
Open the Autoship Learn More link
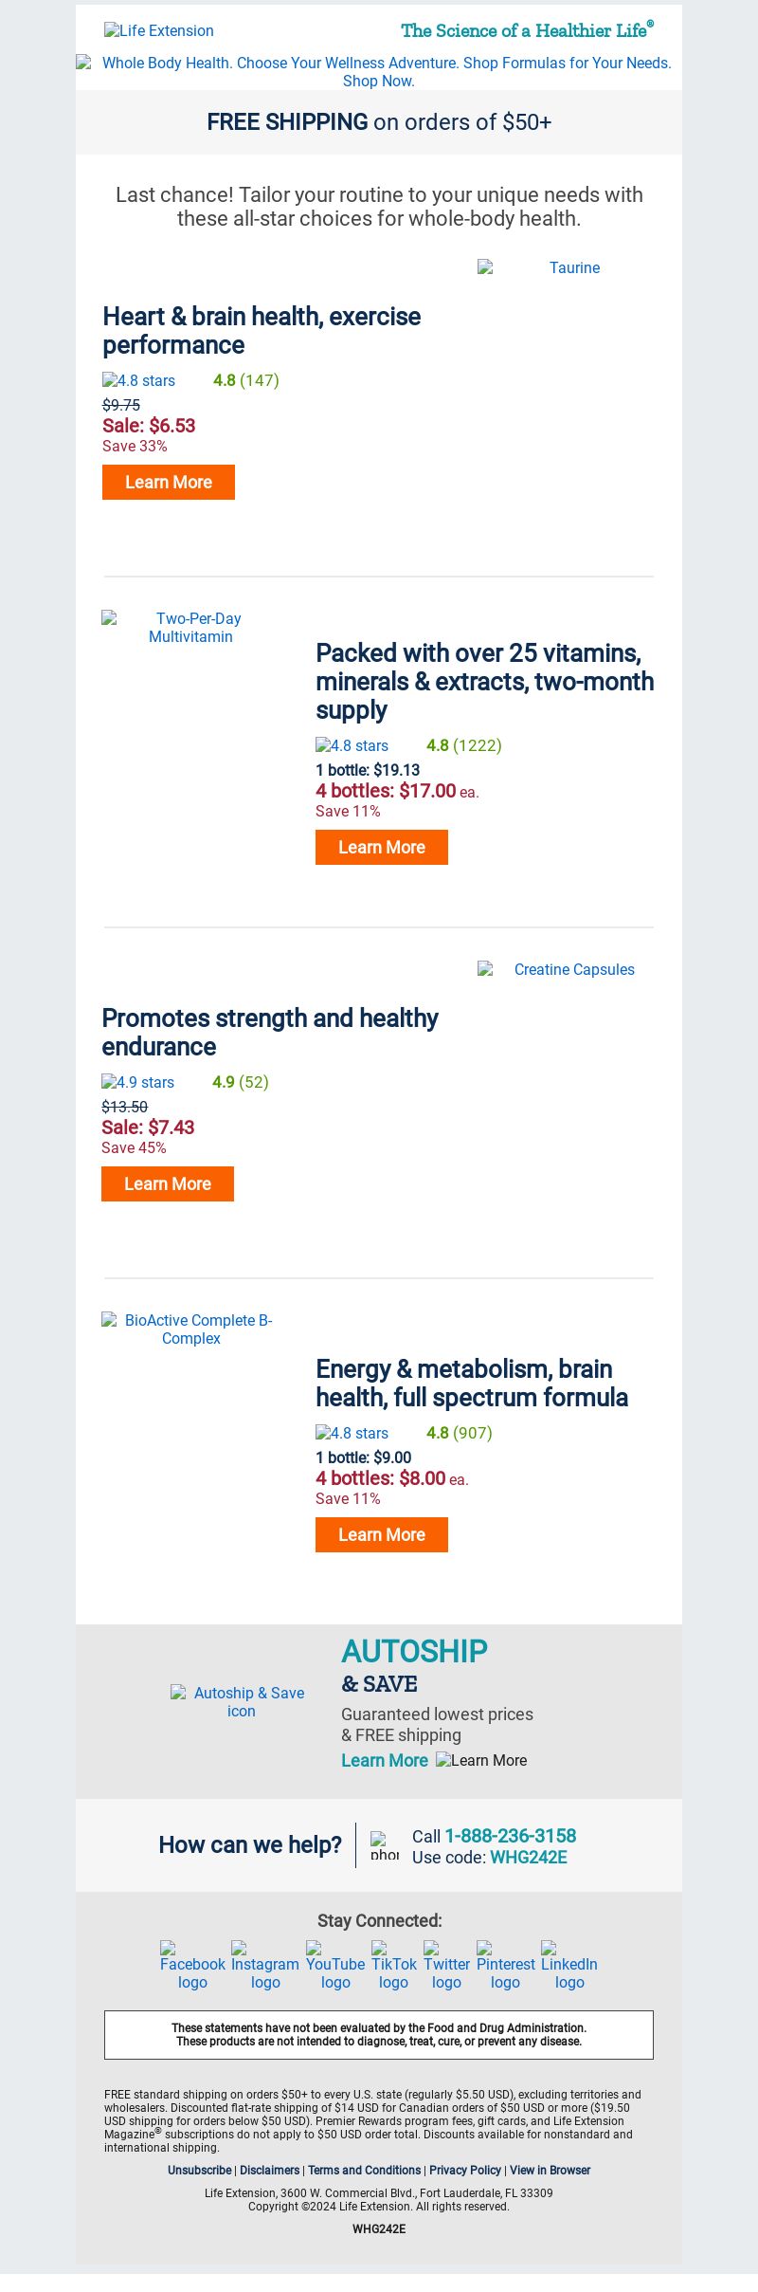click(x=385, y=1760)
